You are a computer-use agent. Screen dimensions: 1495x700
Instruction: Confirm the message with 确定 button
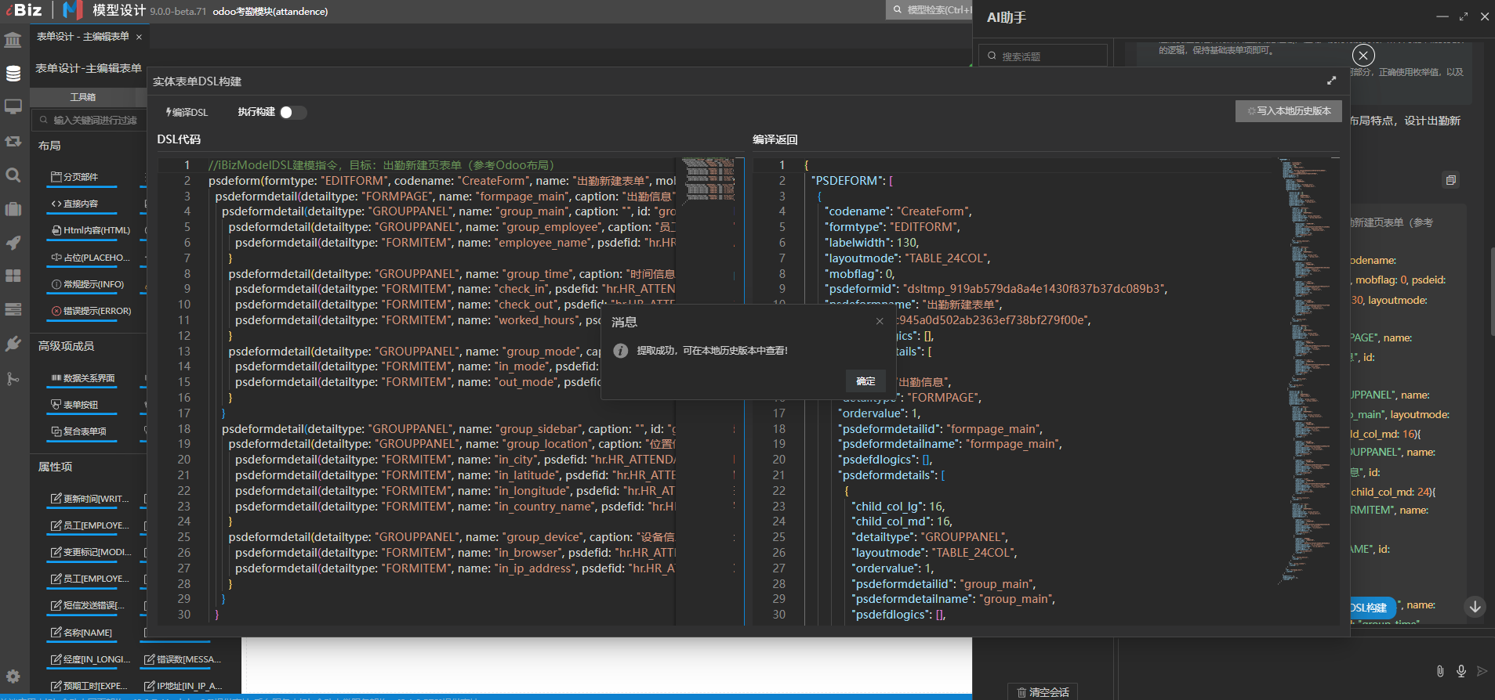865,381
